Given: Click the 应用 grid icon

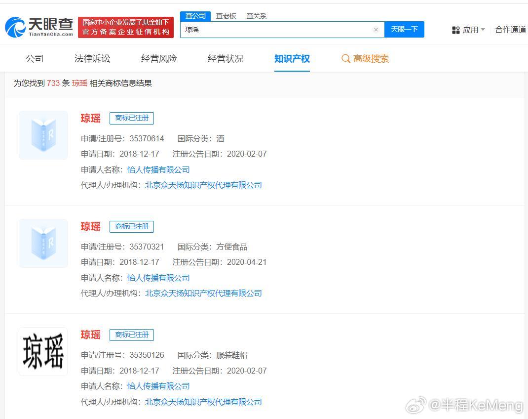Looking at the screenshot, I should click(x=455, y=30).
